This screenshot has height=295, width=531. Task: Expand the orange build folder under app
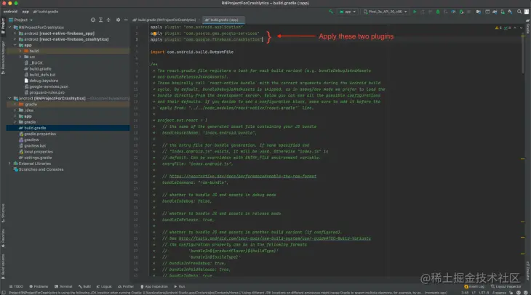[20, 51]
